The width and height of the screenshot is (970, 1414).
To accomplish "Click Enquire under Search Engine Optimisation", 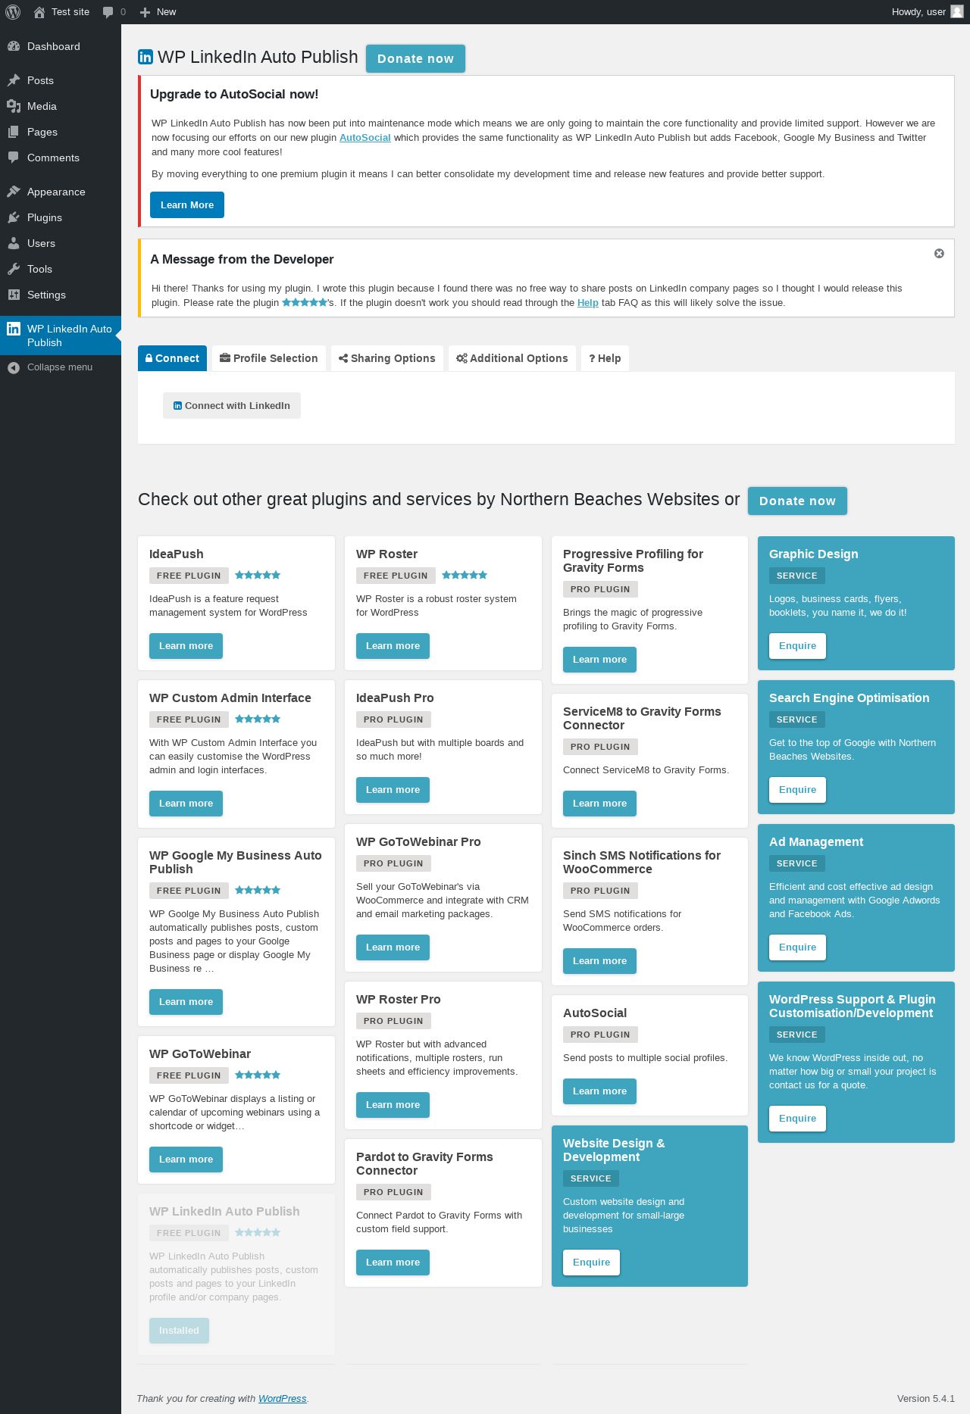I will tap(797, 790).
